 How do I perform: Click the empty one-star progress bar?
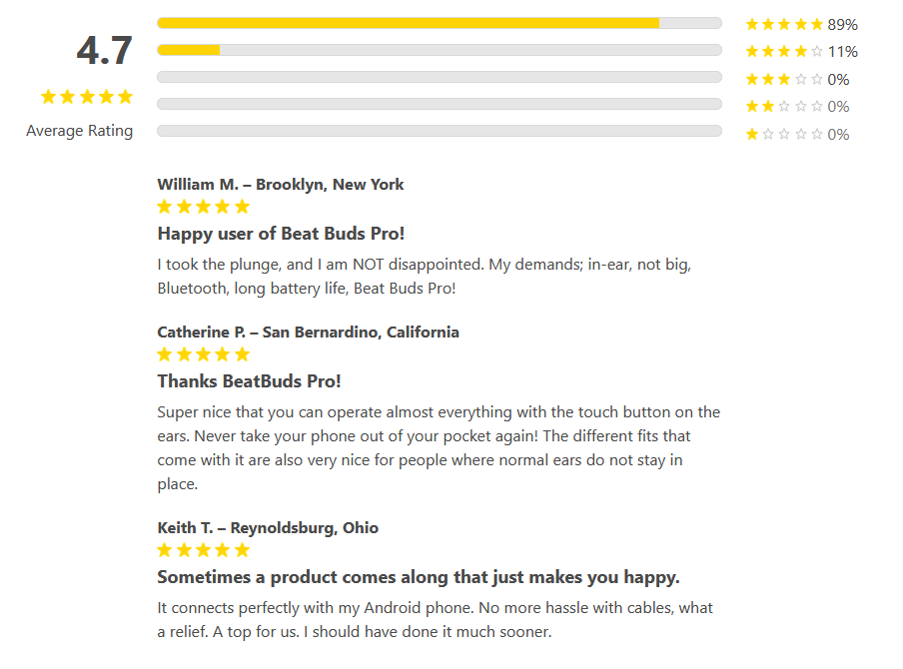(440, 131)
